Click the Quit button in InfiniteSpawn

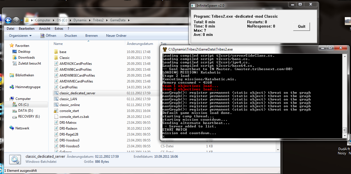302,26
